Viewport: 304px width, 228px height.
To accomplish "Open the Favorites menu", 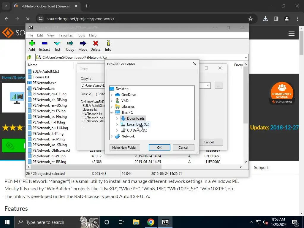I will (66, 35).
